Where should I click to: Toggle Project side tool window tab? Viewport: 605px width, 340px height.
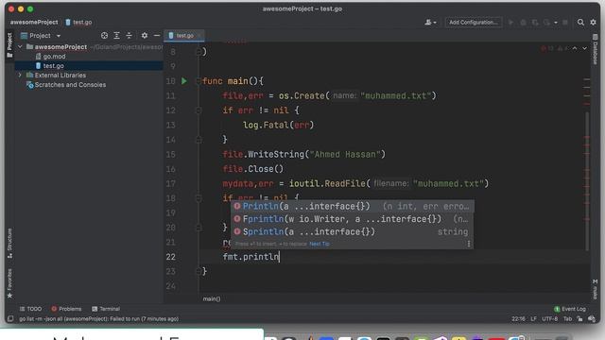click(x=9, y=45)
